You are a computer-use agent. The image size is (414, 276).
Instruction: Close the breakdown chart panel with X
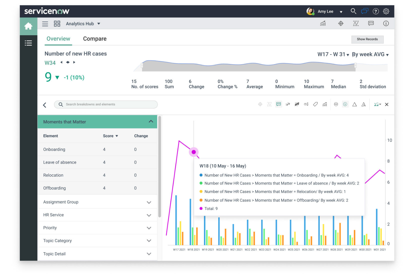pyautogui.click(x=387, y=104)
